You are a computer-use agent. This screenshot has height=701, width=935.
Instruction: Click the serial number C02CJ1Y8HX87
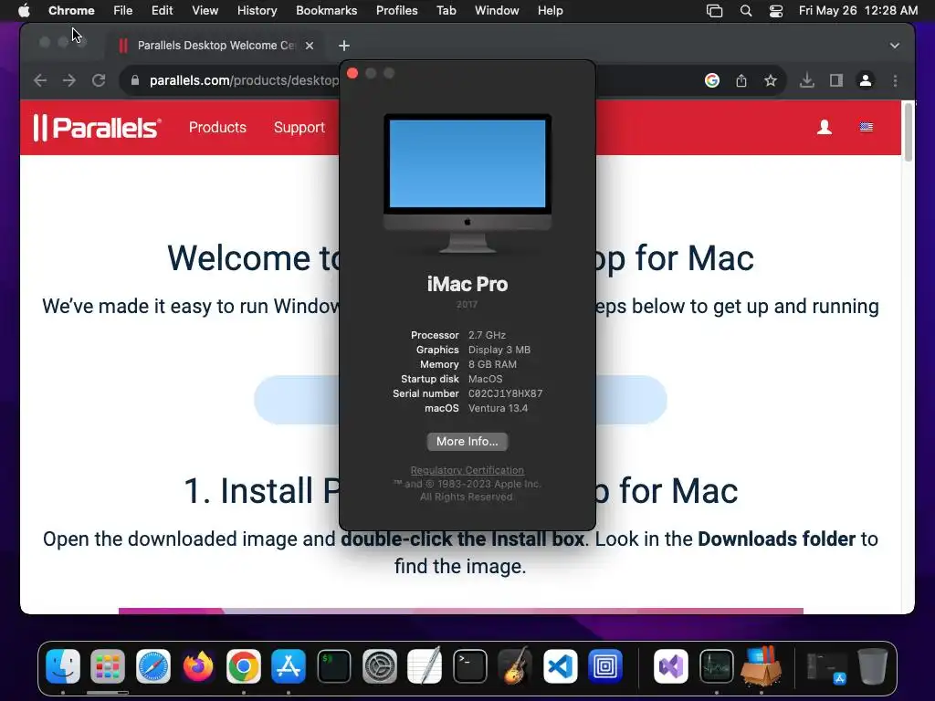click(505, 393)
